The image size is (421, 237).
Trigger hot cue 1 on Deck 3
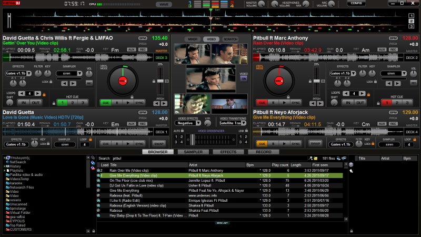click(x=62, y=103)
